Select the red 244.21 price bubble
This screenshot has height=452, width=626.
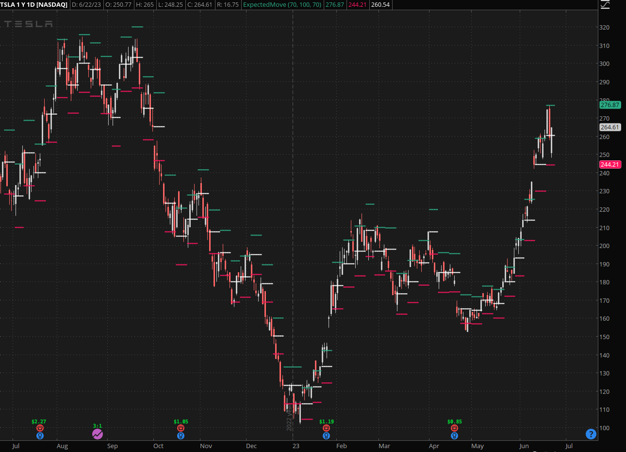point(610,165)
